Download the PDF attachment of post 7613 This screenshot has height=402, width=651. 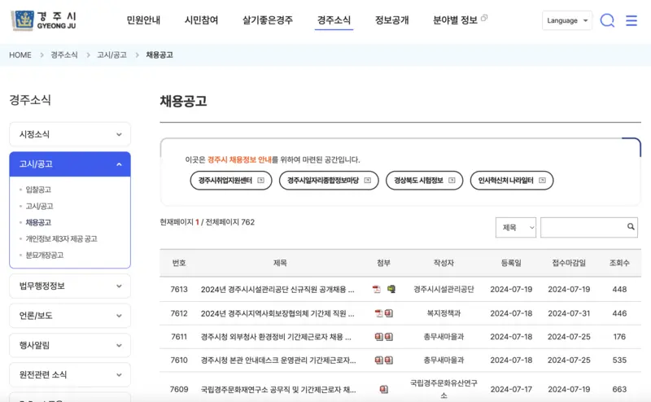[x=377, y=289]
